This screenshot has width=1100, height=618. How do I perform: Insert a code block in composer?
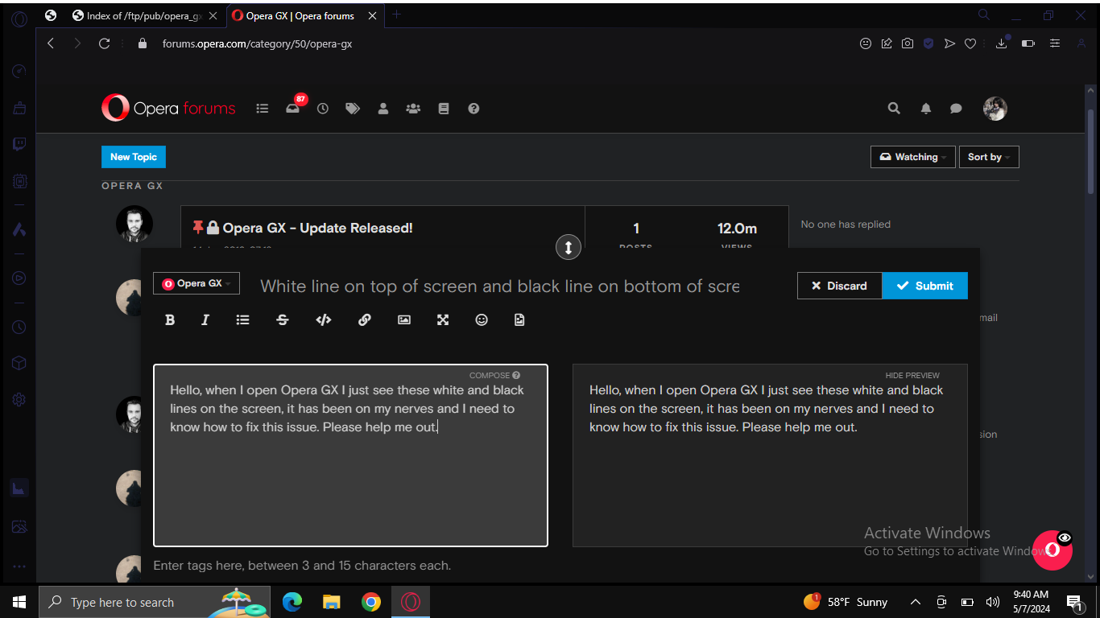[x=324, y=320]
